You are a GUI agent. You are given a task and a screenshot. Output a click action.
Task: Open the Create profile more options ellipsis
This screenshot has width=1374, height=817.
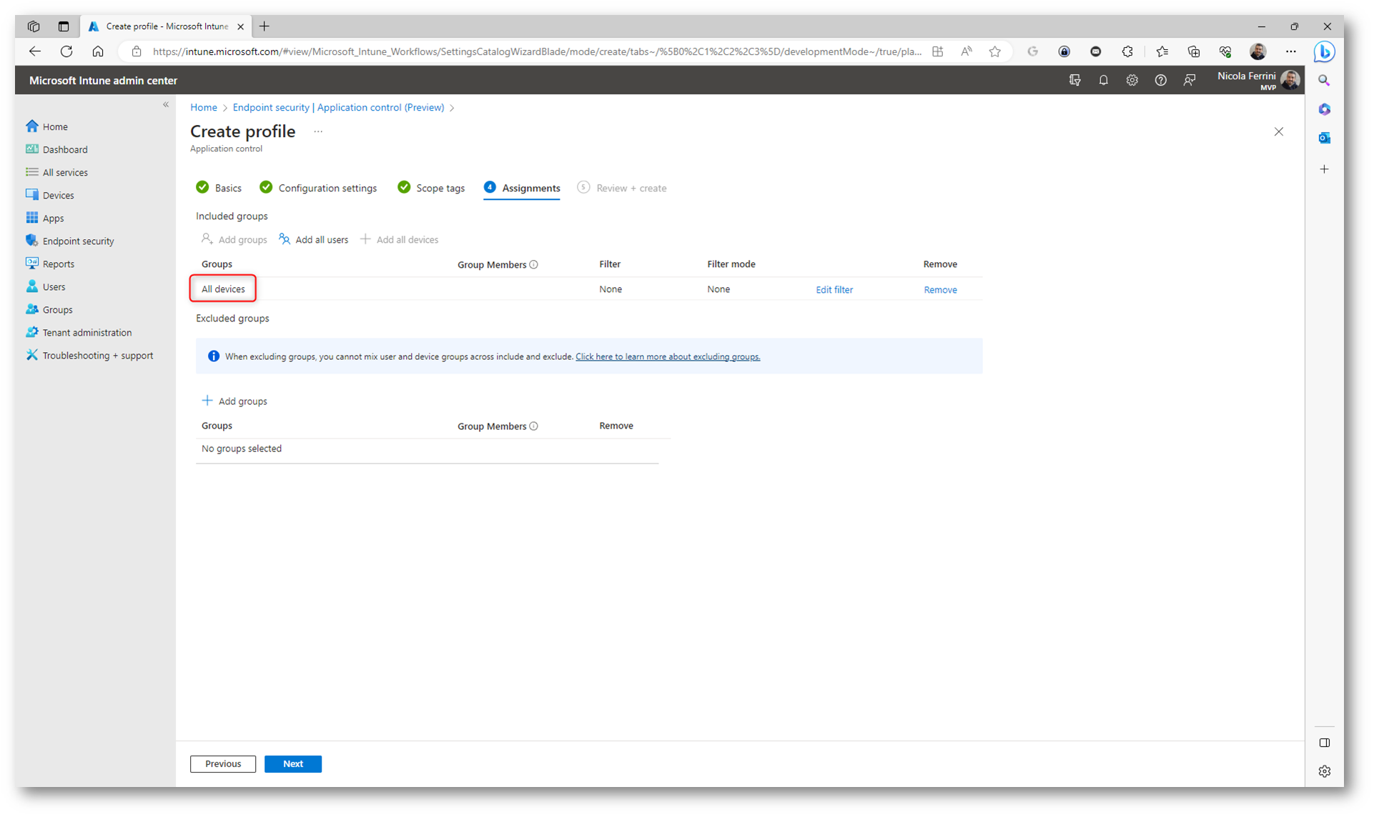point(318,131)
